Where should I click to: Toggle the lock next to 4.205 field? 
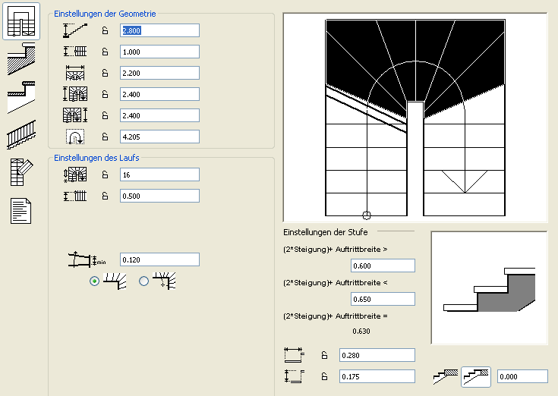pyautogui.click(x=105, y=137)
